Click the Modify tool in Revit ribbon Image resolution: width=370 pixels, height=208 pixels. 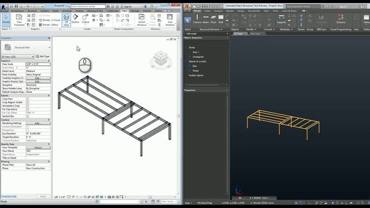pos(6,20)
